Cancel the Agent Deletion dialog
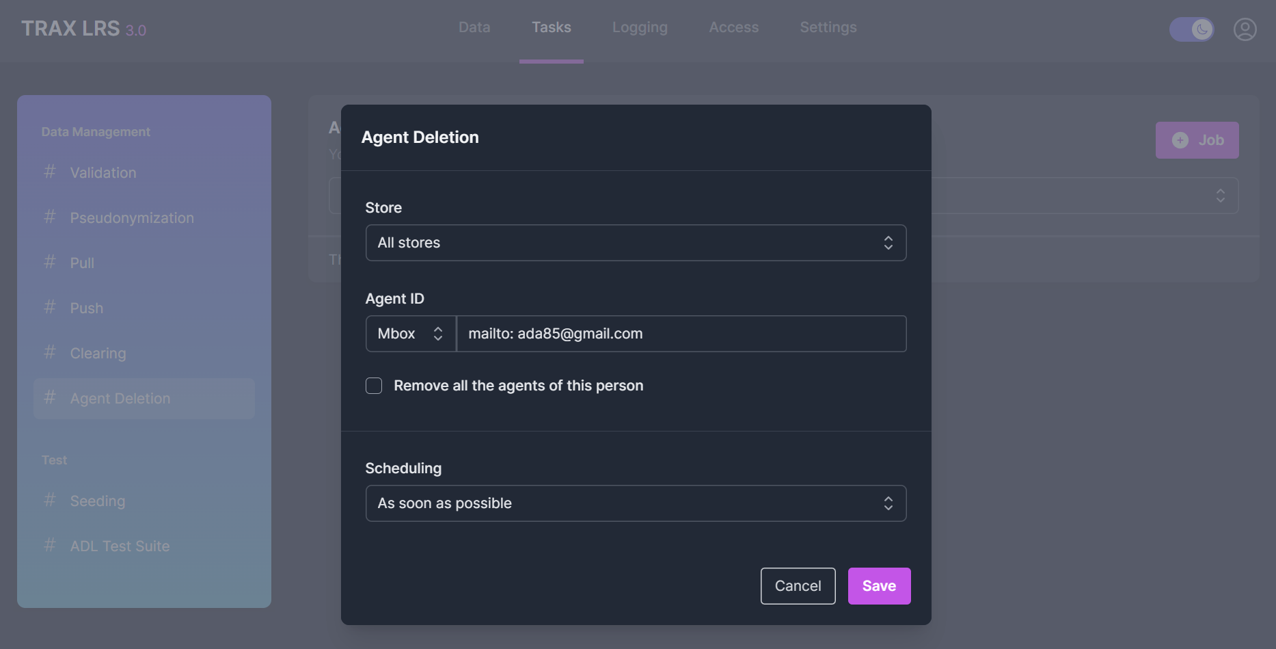Image resolution: width=1276 pixels, height=649 pixels. 798,586
